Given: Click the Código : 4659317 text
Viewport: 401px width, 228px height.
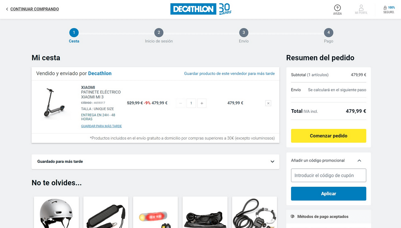Looking at the screenshot, I should 93,103.
